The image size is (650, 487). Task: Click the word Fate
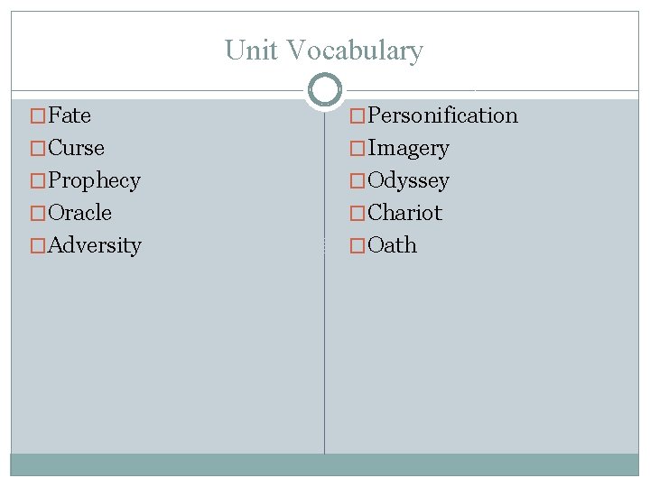(x=70, y=115)
